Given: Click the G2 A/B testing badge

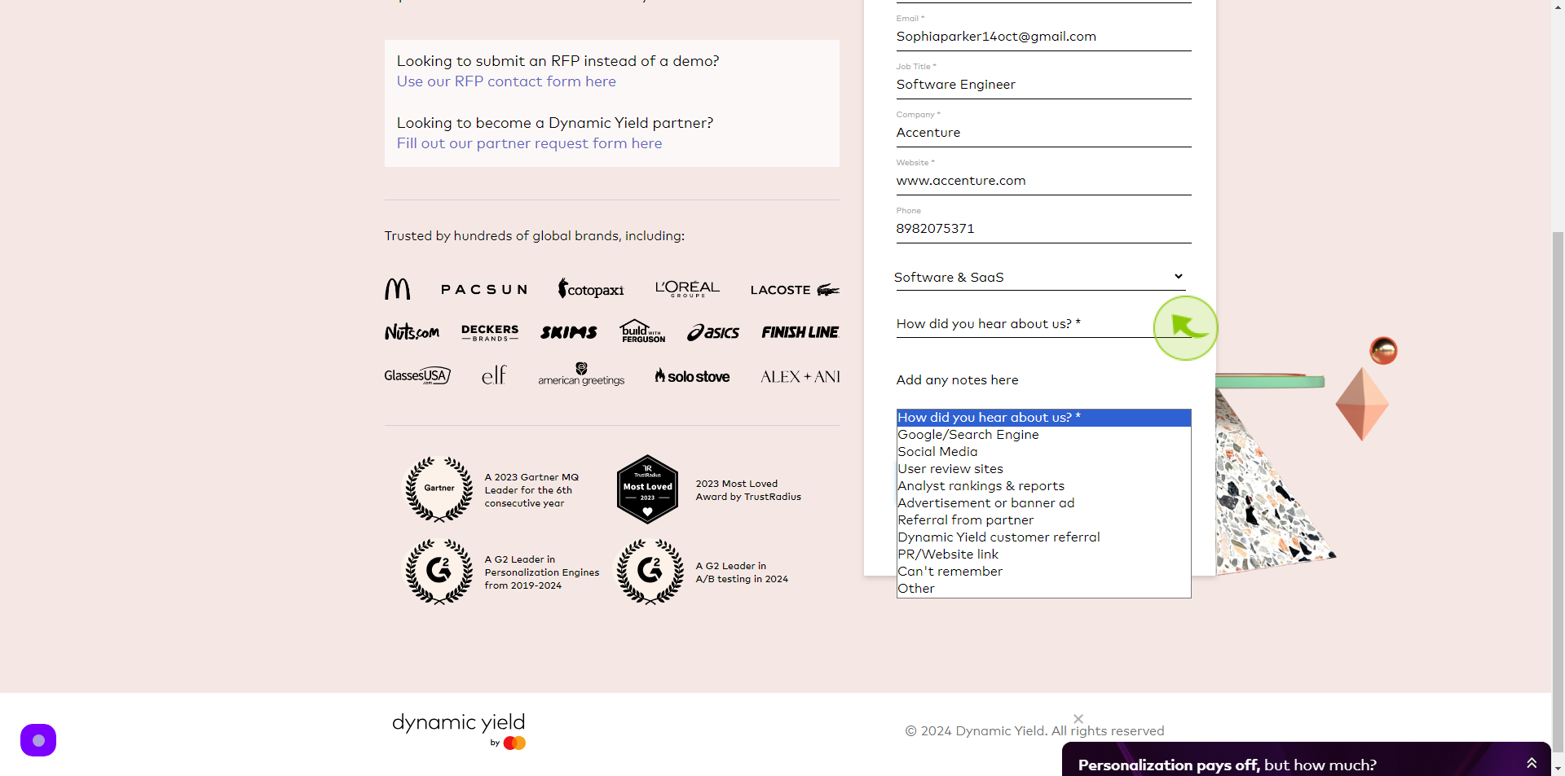Looking at the screenshot, I should (650, 572).
